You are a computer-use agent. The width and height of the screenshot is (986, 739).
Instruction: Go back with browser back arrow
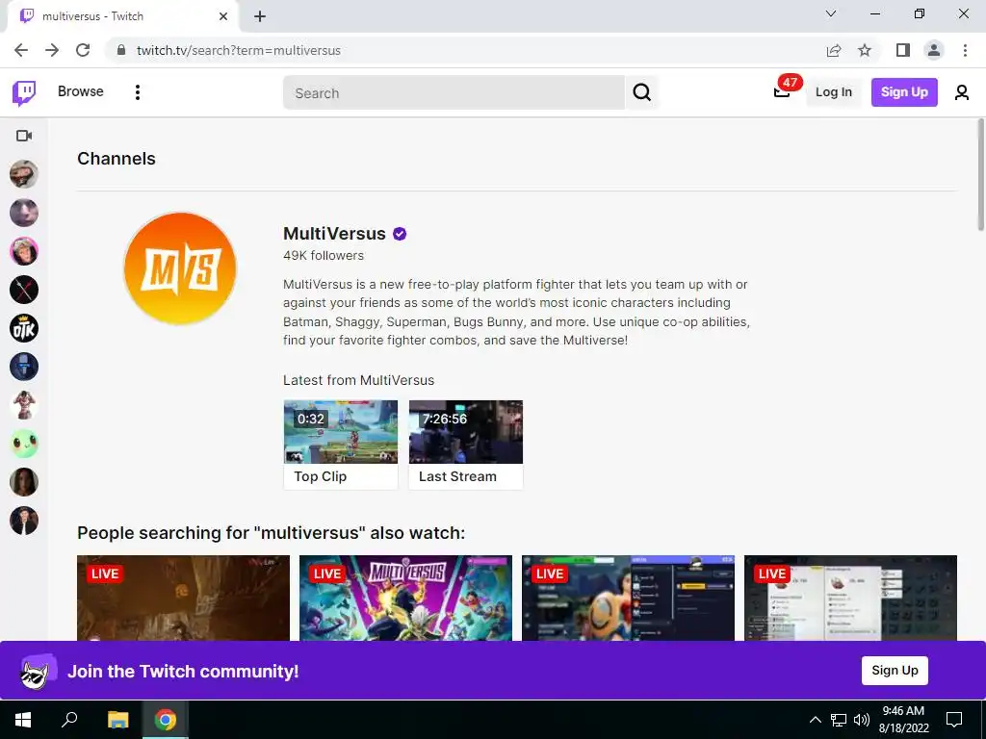click(21, 50)
